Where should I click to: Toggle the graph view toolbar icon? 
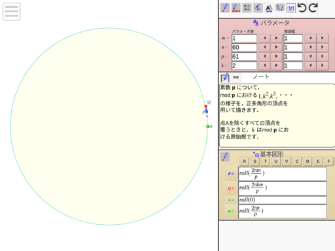tap(280, 8)
